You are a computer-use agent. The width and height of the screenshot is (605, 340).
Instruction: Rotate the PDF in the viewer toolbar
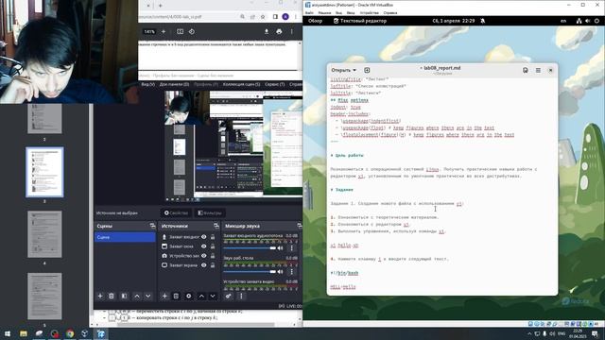point(192,31)
